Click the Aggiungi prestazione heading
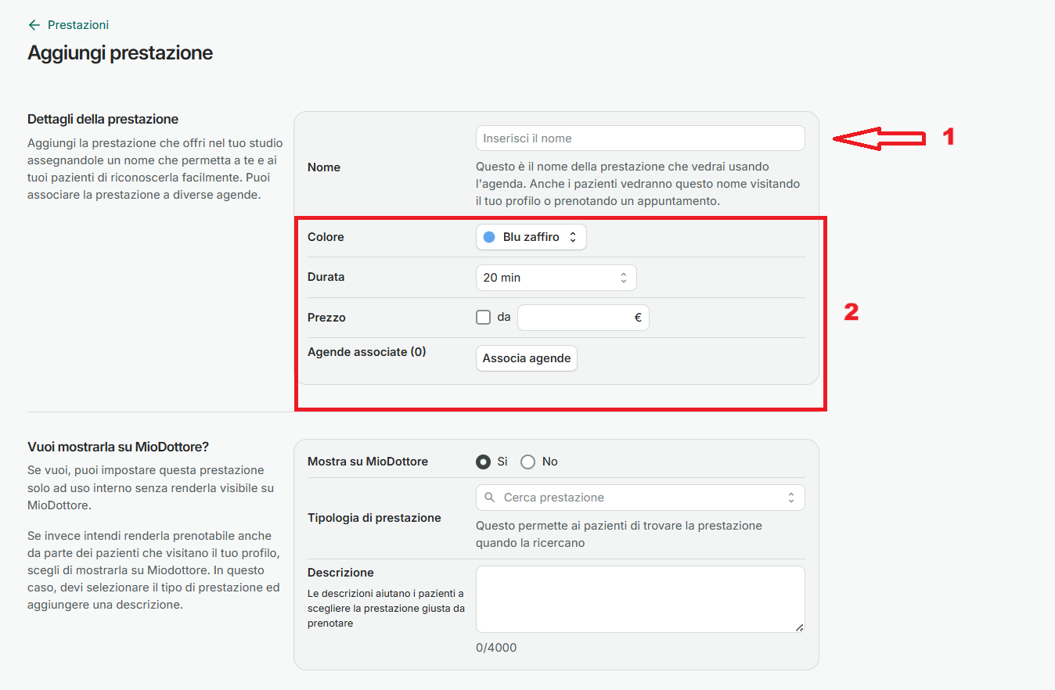Viewport: 1055px width, 690px height. 121,53
